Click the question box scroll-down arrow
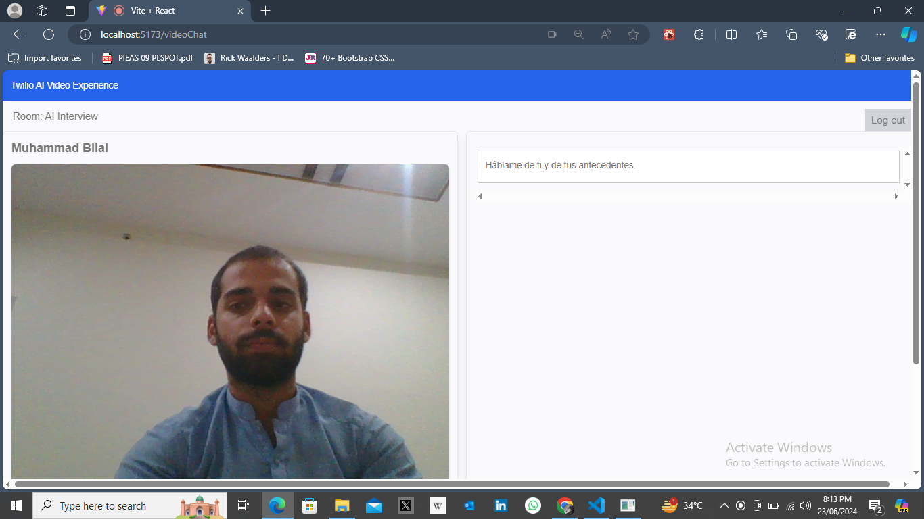This screenshot has width=924, height=519. 907,184
